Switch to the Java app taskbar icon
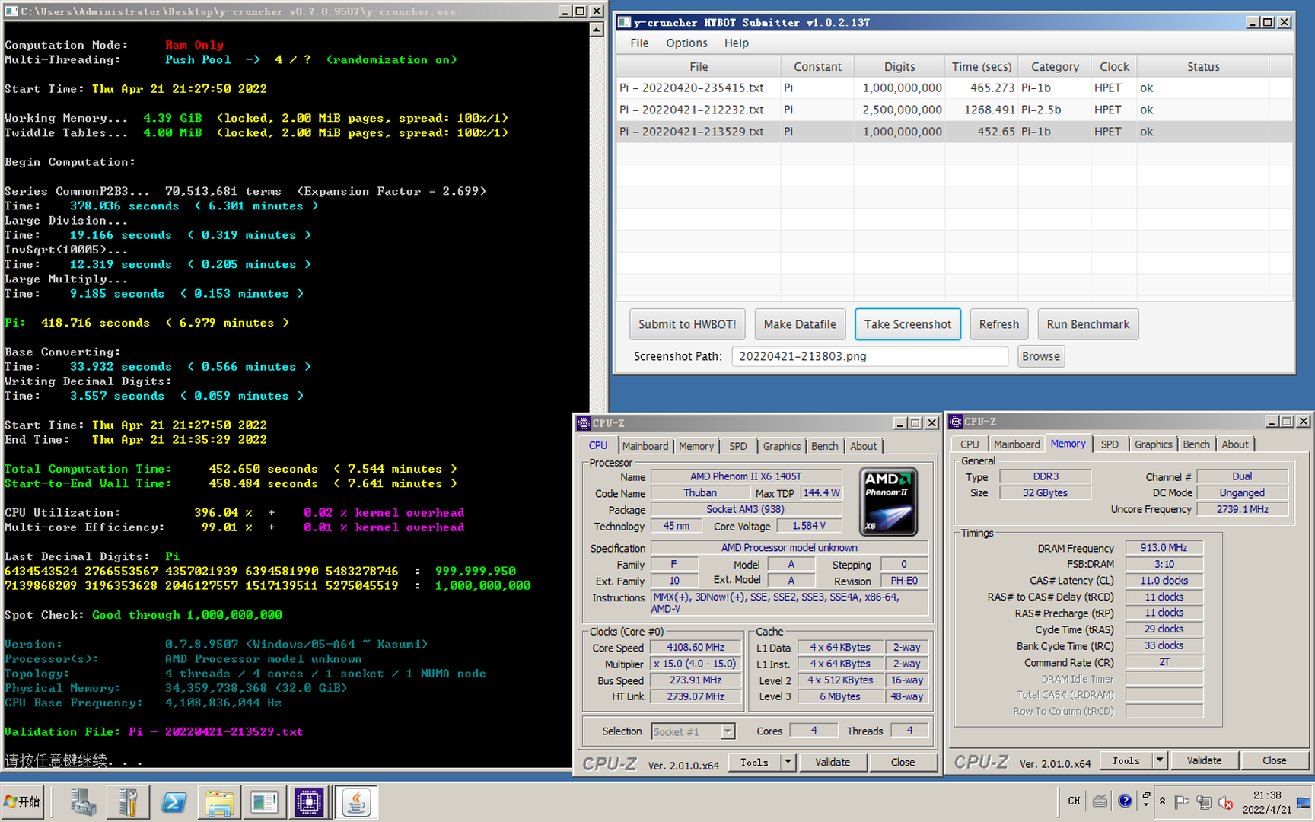Image resolution: width=1315 pixels, height=822 pixels. tap(355, 802)
